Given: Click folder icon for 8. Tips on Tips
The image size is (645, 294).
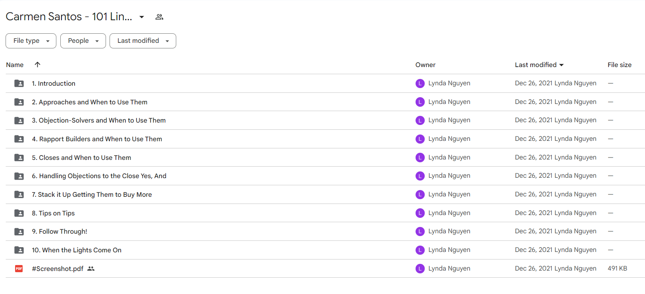Looking at the screenshot, I should click(19, 213).
